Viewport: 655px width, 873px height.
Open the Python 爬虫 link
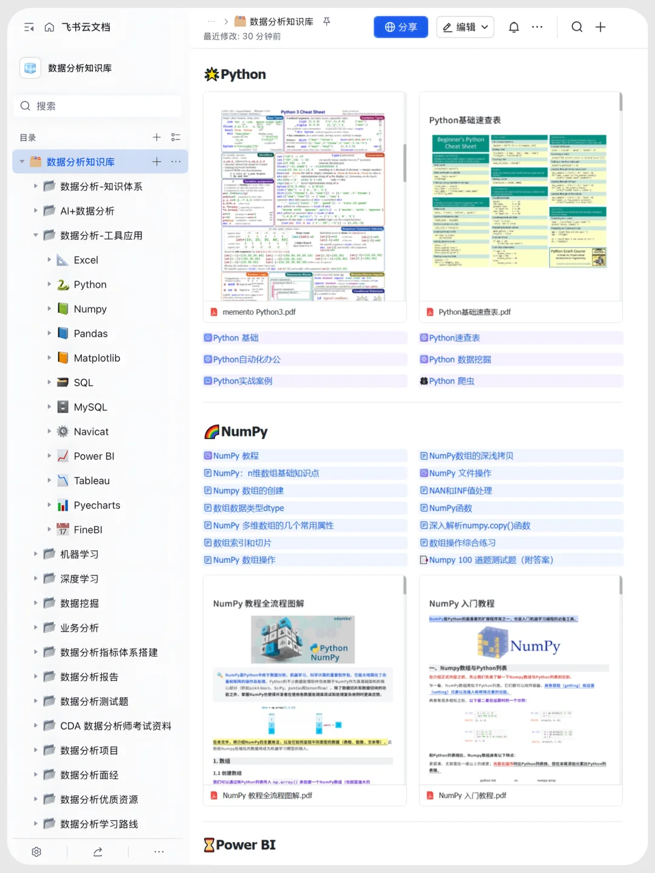click(452, 381)
